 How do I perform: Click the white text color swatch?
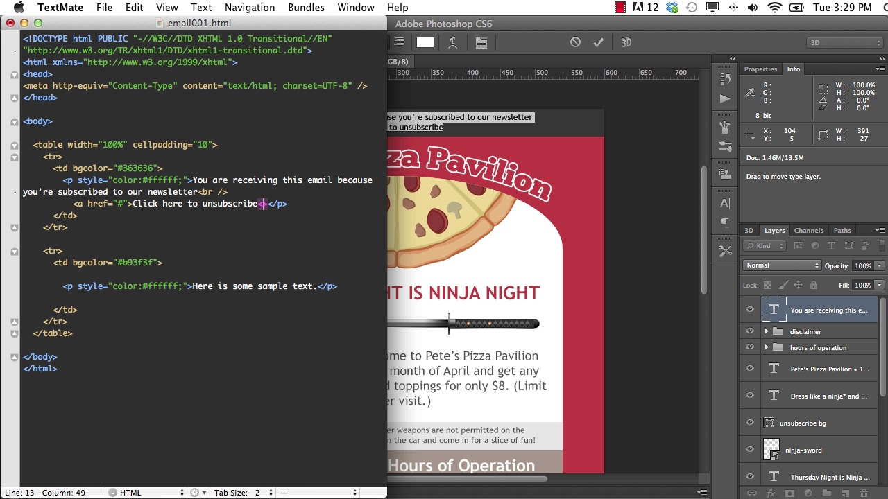coord(425,42)
